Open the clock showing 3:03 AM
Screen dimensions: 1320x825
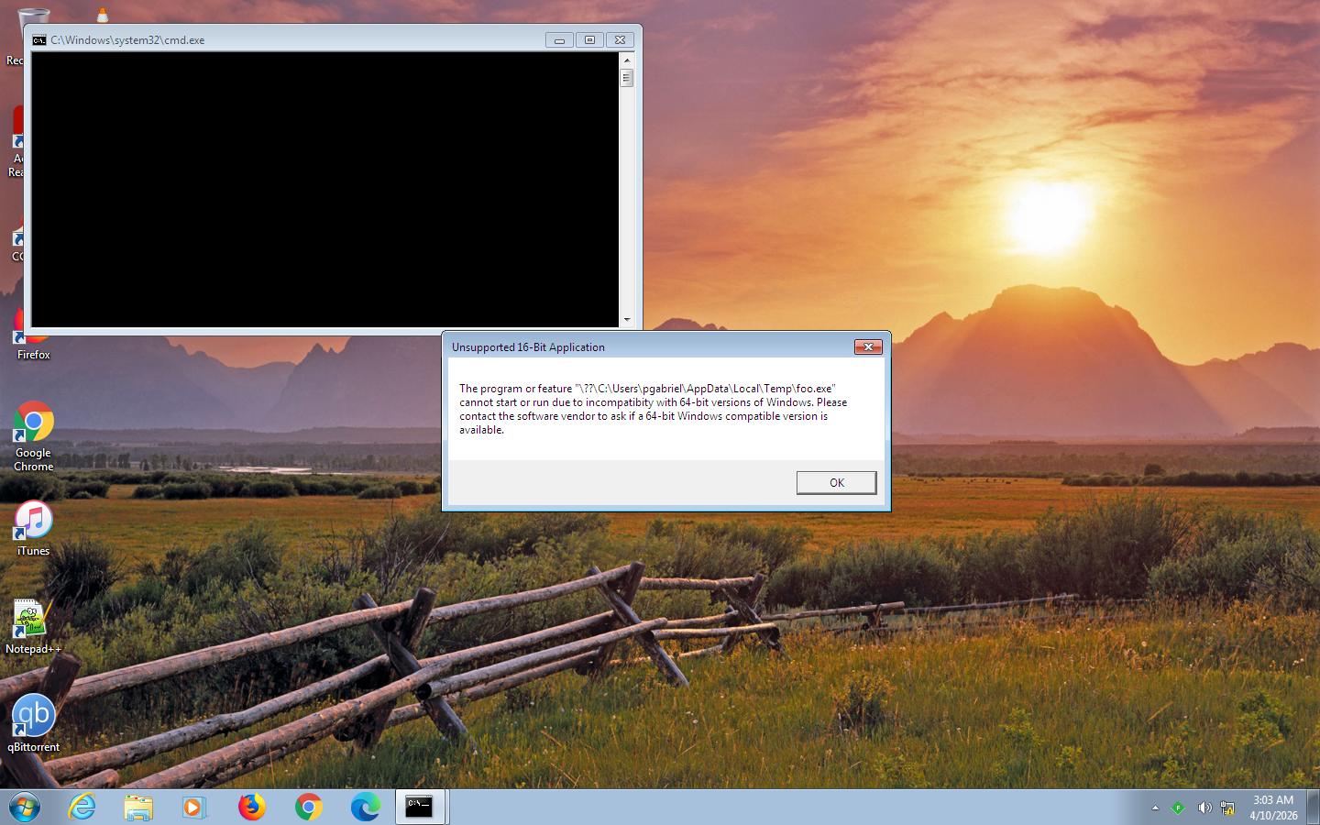pyautogui.click(x=1272, y=808)
